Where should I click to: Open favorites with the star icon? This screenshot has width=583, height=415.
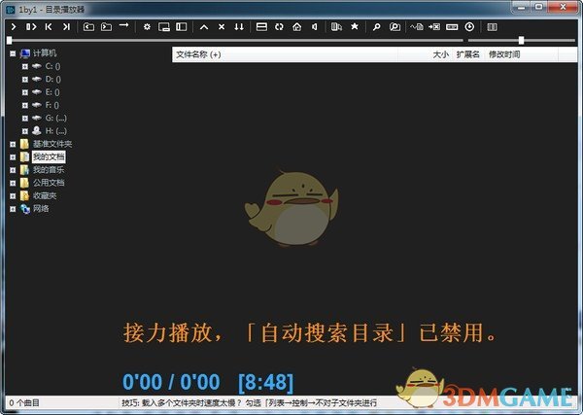click(355, 27)
